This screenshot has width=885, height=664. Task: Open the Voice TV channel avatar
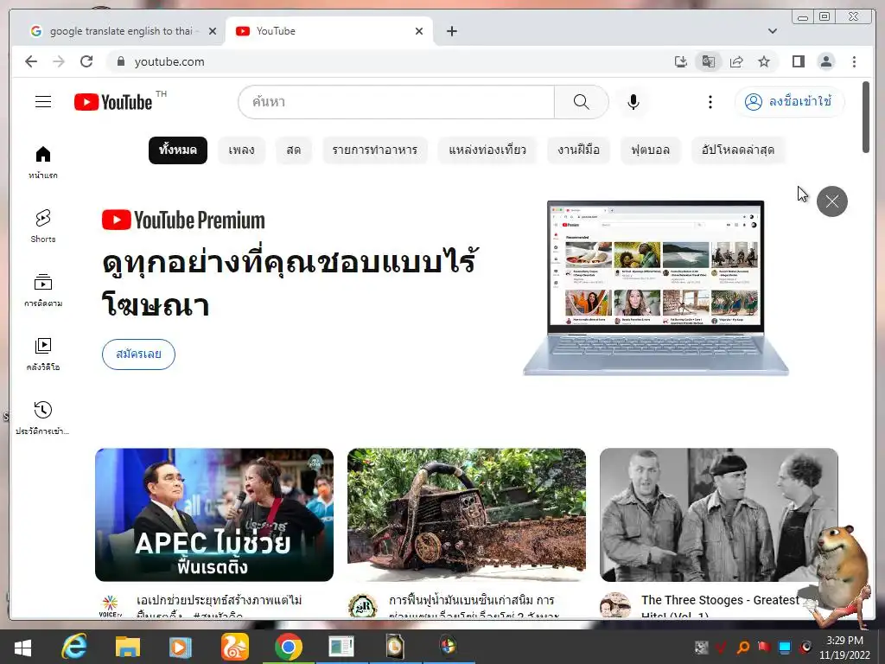point(110,605)
